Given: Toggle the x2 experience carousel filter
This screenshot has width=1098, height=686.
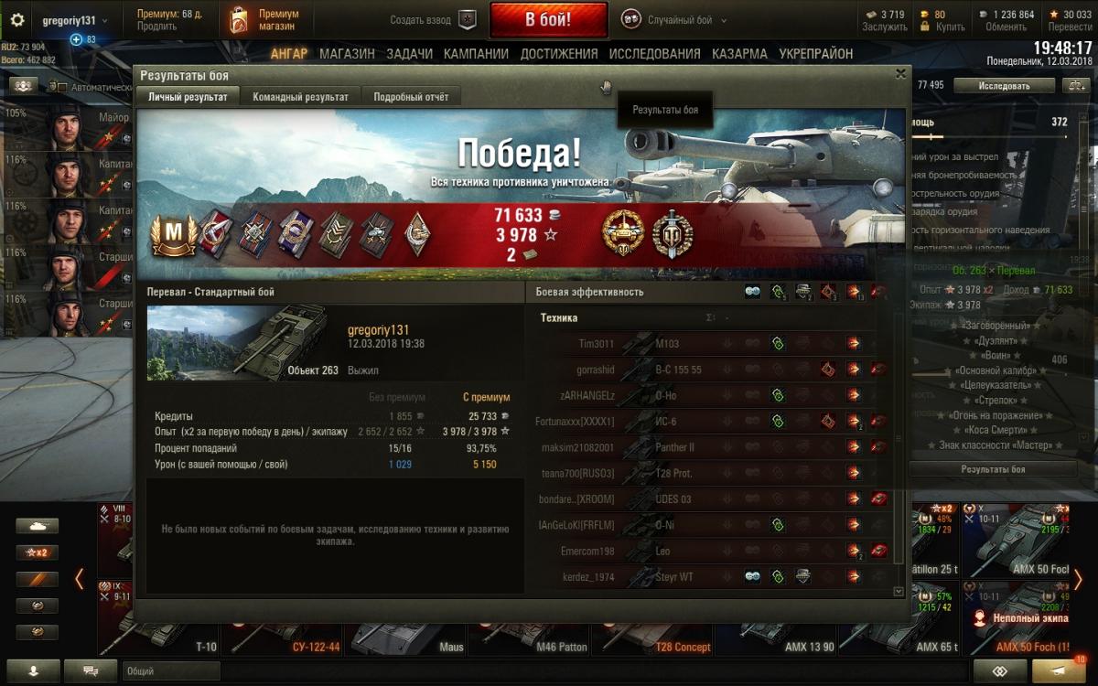Looking at the screenshot, I should point(37,552).
